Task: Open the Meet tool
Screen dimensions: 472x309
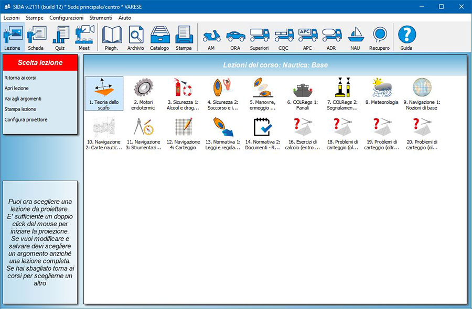Action: 84,38
